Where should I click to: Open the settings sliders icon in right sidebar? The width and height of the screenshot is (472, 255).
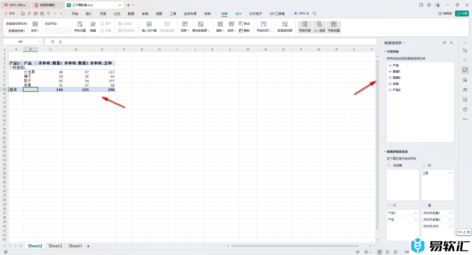point(465,60)
